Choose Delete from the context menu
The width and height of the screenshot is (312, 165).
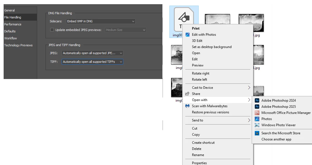click(x=218, y=149)
